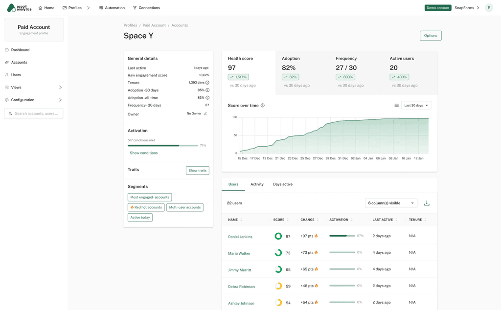The image size is (501, 310).
Task: Click the Accoil Analytics logo
Action: pyautogui.click(x=20, y=8)
